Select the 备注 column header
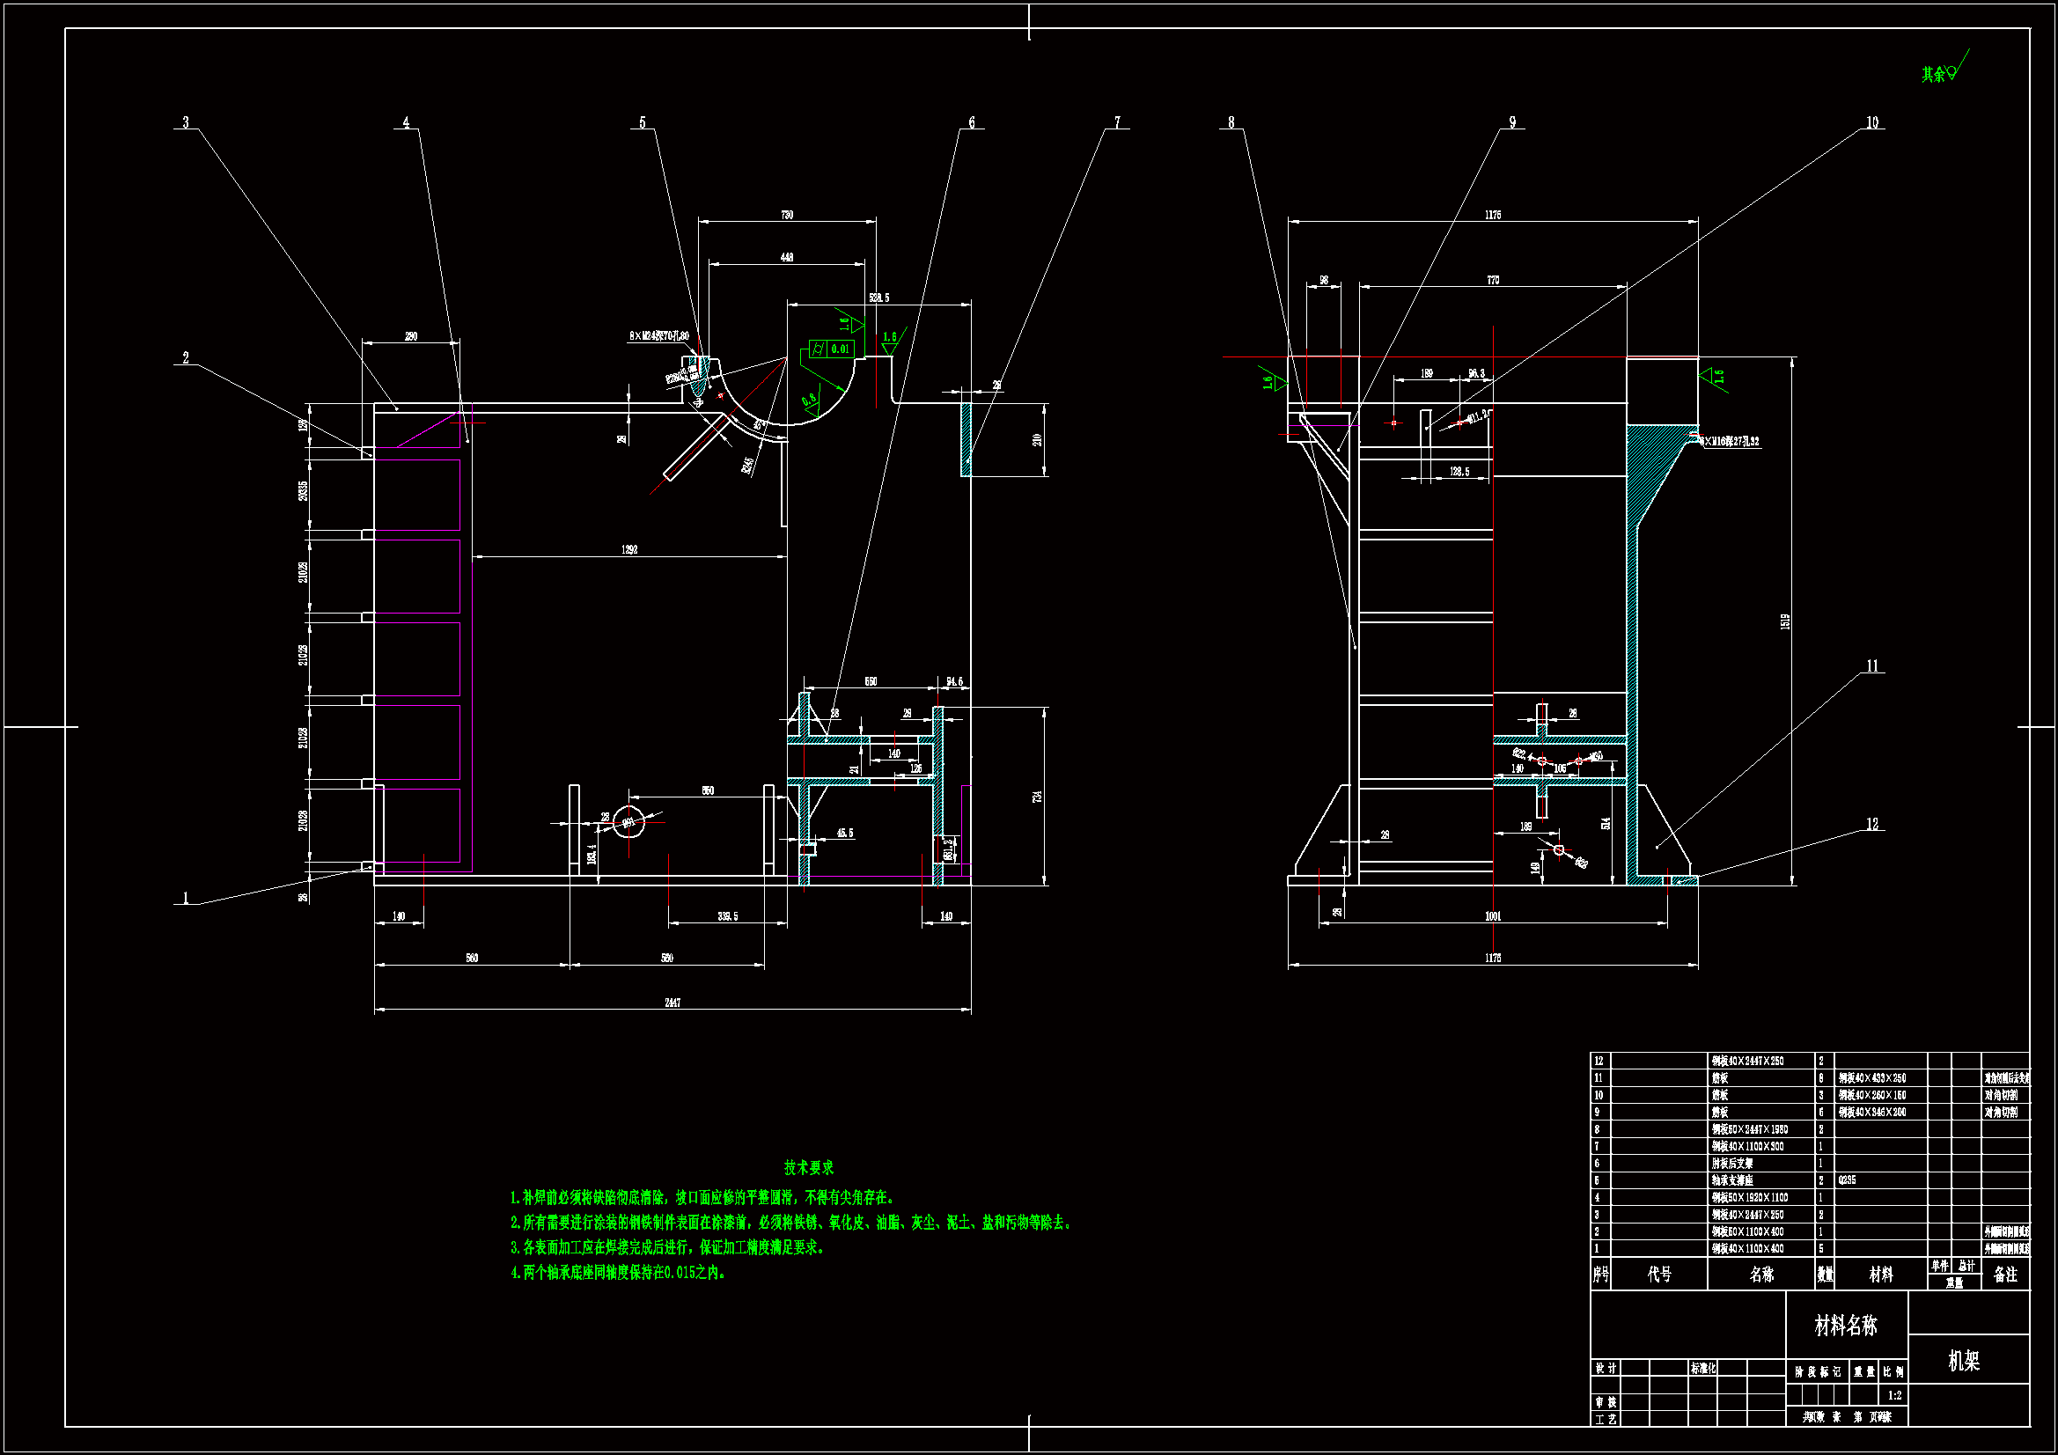 (2005, 1274)
